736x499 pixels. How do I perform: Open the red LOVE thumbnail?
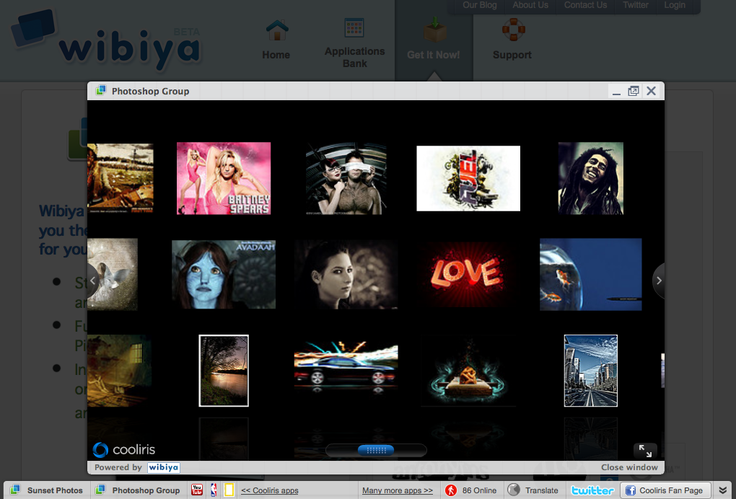coord(468,274)
